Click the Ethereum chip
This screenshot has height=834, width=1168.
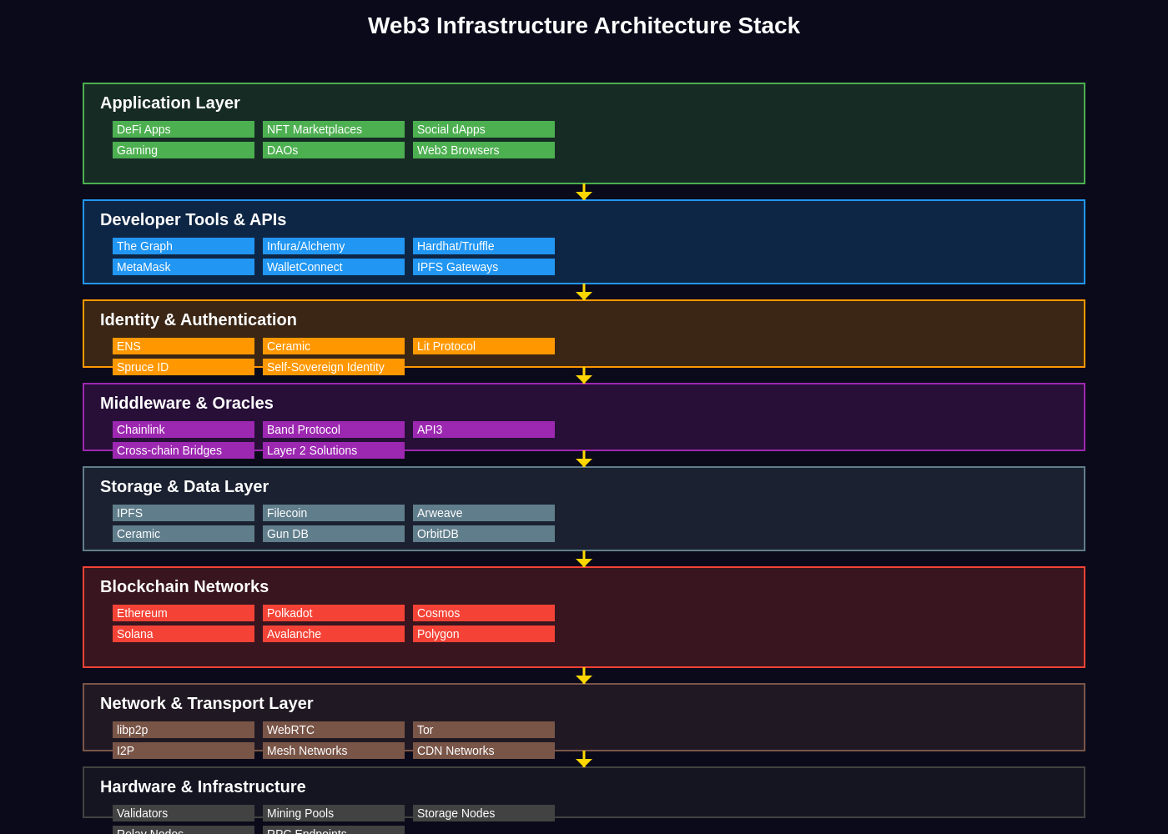tap(184, 613)
